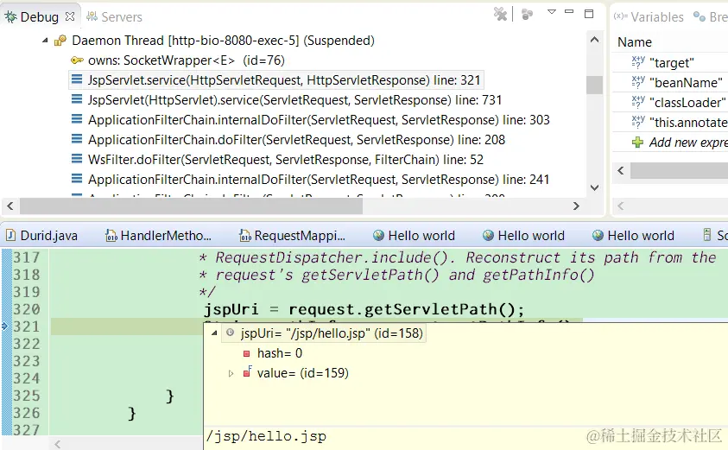Click red field icon beside hash= 0
728x450 pixels.
coord(246,353)
